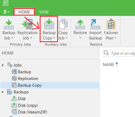The height and width of the screenshot is (117, 135).
Task: Click the Disk (copy) tree node icon
Action: click(x=14, y=105)
